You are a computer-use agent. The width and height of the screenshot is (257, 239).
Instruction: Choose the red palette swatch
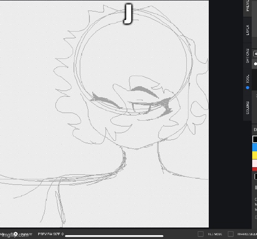(255, 169)
